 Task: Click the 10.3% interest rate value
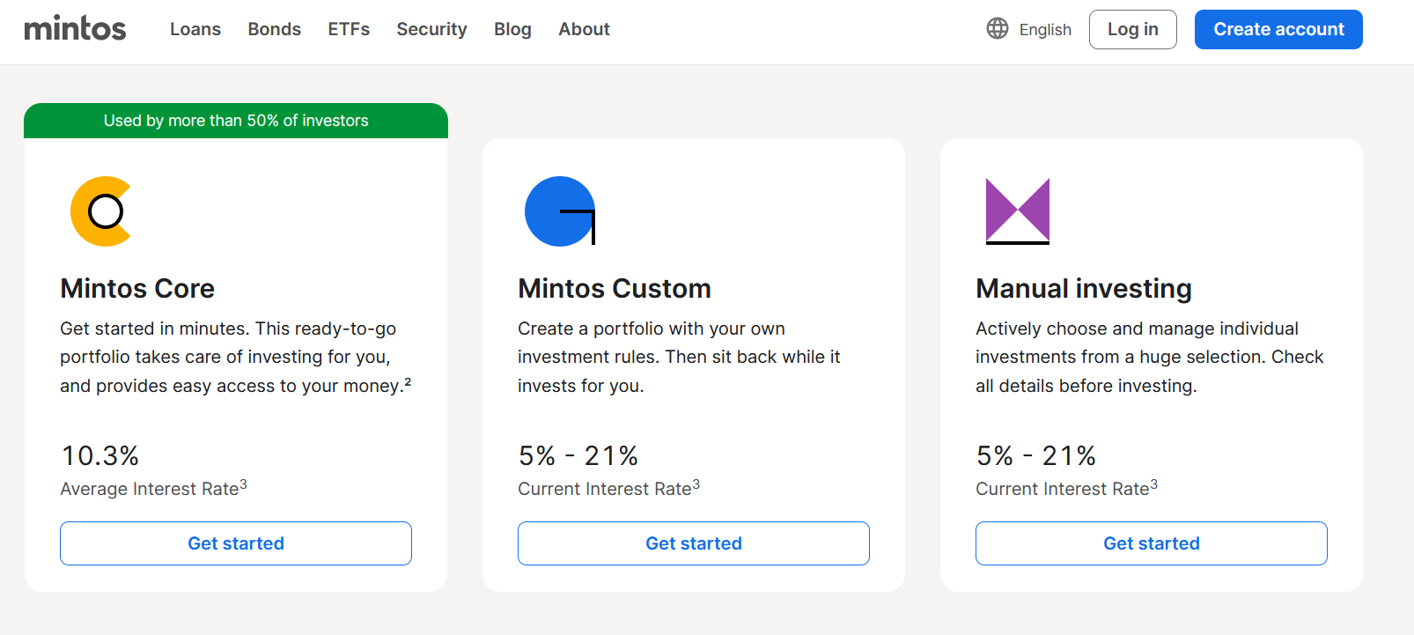(100, 455)
